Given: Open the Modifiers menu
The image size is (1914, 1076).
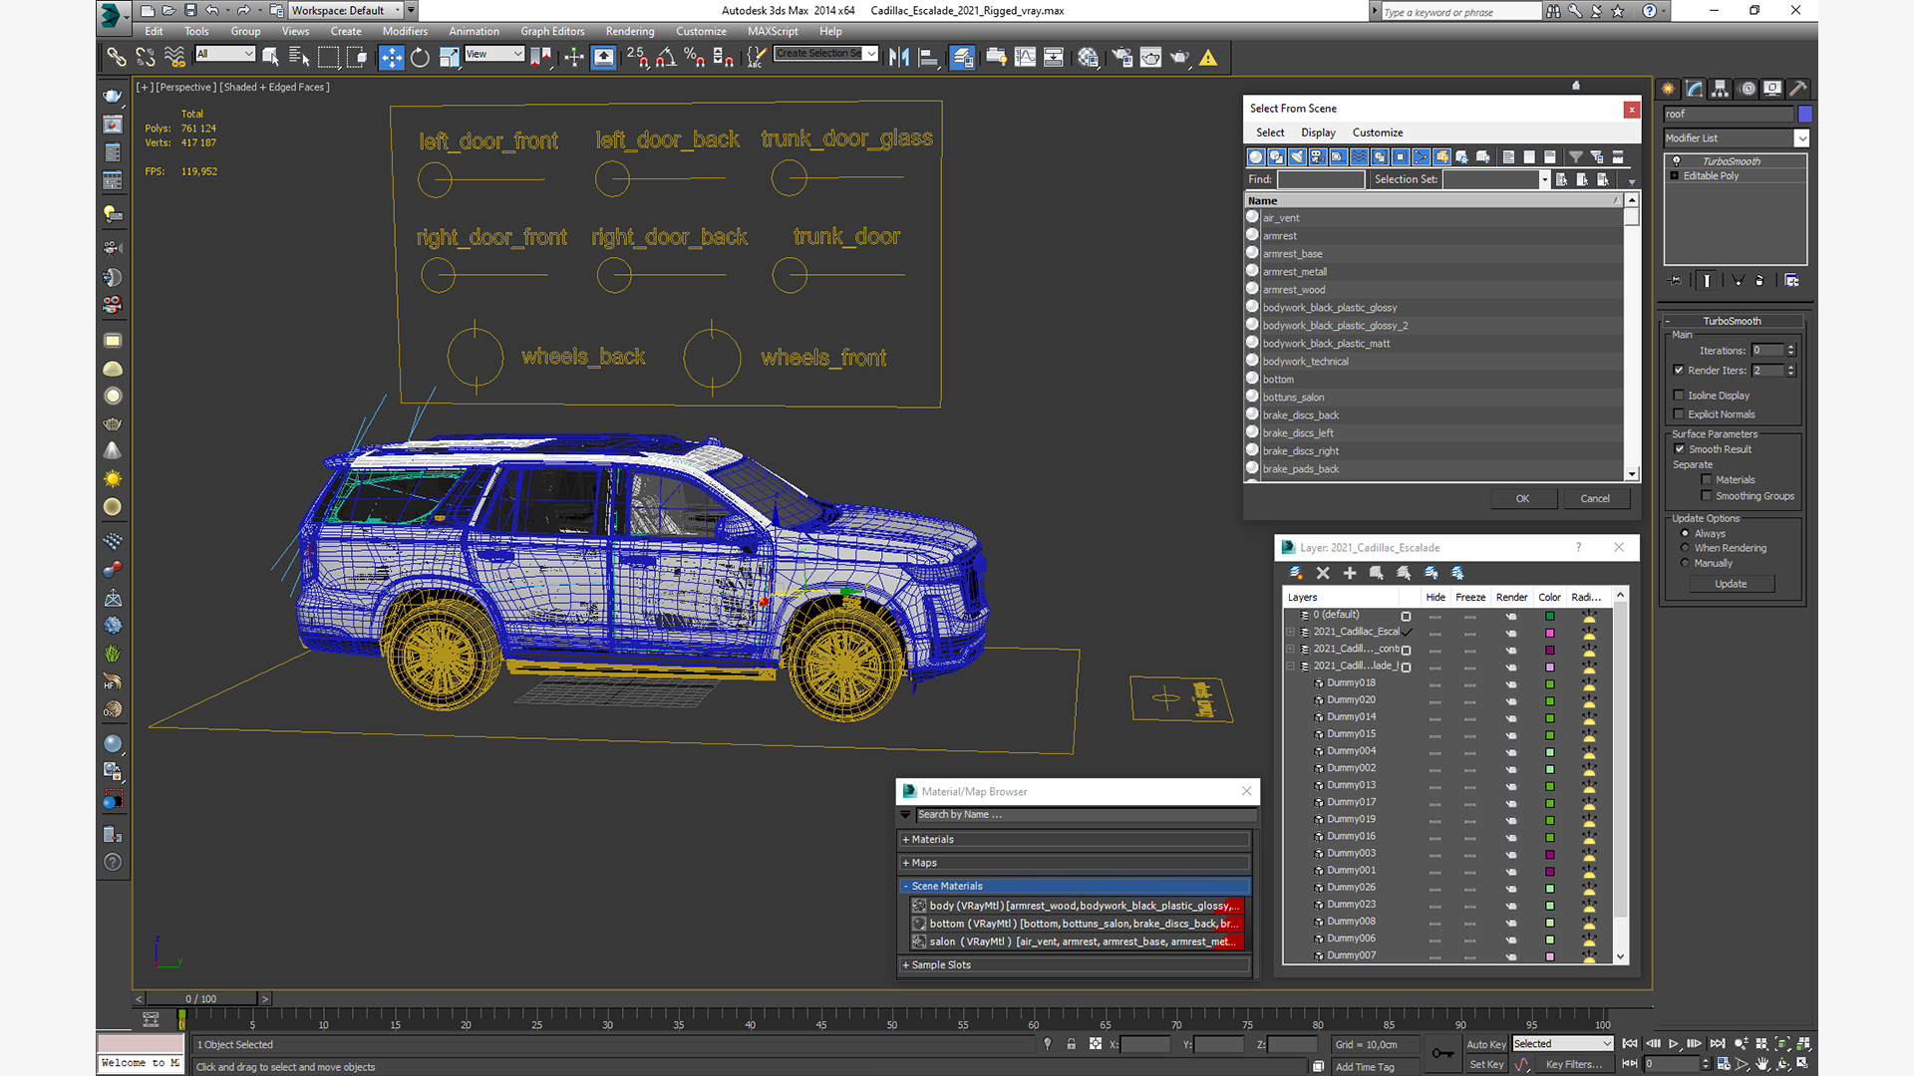Looking at the screenshot, I should click(405, 32).
